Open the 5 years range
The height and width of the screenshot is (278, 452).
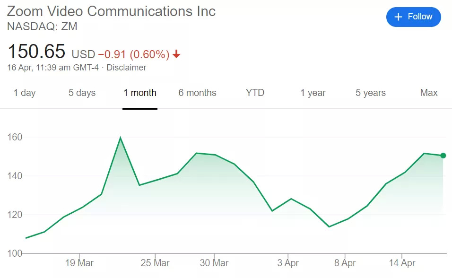pyautogui.click(x=371, y=93)
